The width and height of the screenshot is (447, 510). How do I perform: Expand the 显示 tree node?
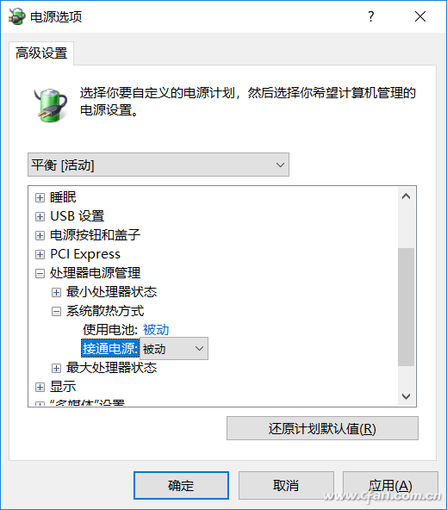(x=40, y=387)
